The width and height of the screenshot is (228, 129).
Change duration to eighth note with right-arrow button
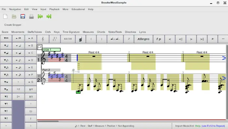pyautogui.click(x=18, y=60)
